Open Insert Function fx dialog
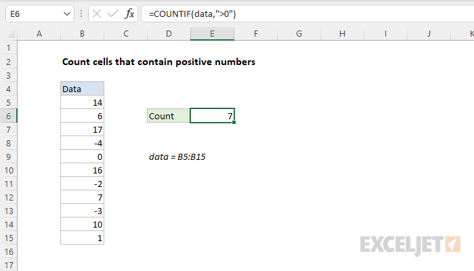Screen dimensions: 474x271 click(129, 14)
